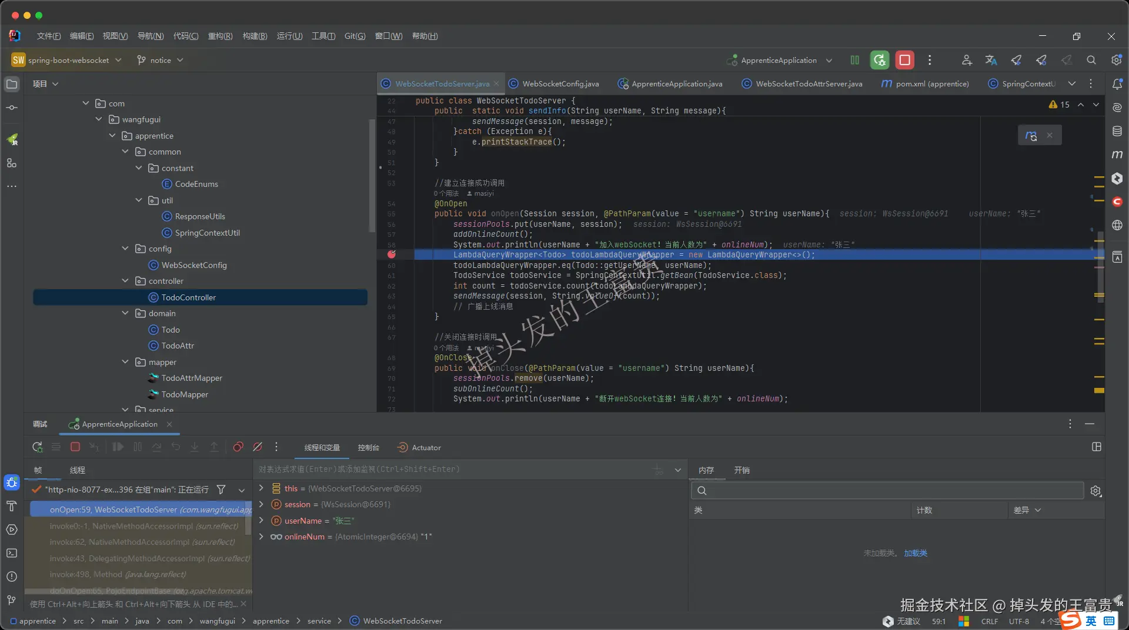
Task: Open the project folder tool window
Action: (x=12, y=84)
